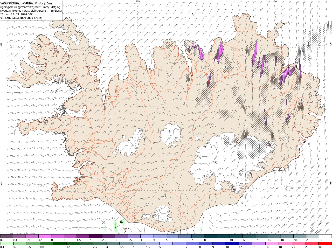Select the darkest purple snow swatch between 2 and 2.5
This screenshot has height=249, width=332.
coord(96,236)
